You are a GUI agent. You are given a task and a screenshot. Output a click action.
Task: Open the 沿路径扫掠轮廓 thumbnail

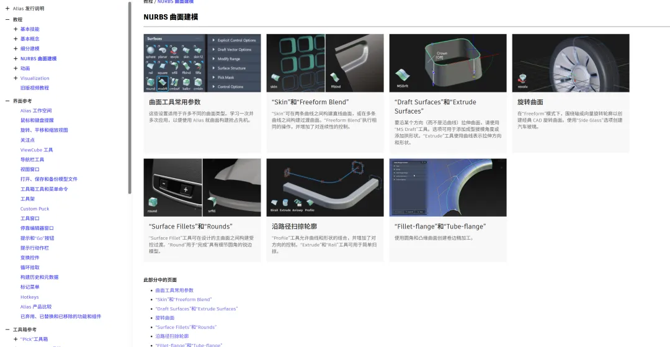(325, 187)
